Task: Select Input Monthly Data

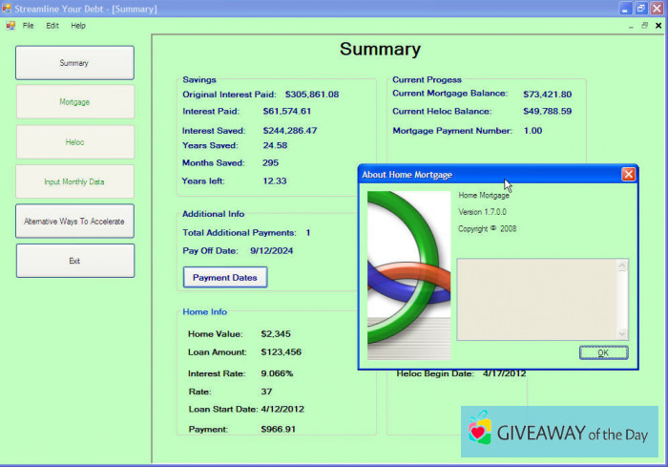Action: pyautogui.click(x=74, y=181)
